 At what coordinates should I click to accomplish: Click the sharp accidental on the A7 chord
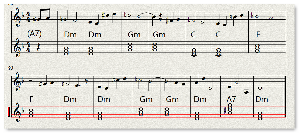(226, 111)
